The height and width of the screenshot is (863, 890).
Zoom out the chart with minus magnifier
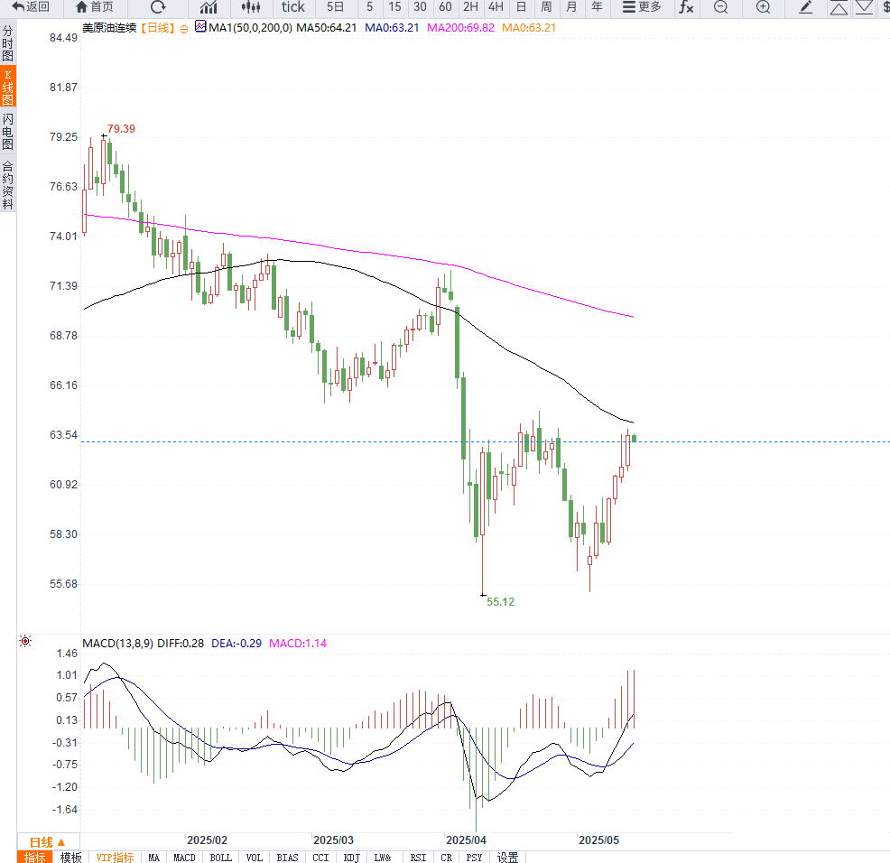pos(720,7)
